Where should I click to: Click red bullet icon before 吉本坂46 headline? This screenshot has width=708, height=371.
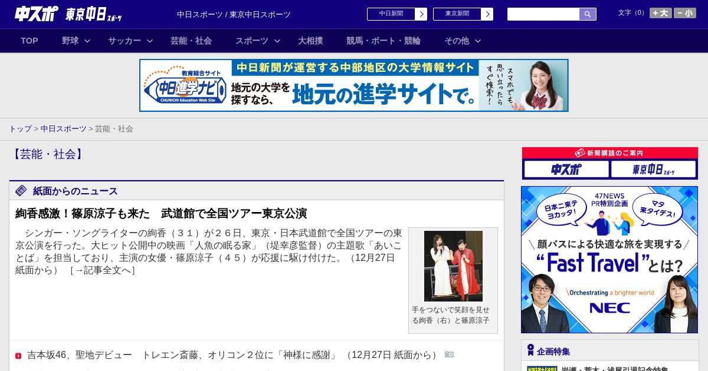(x=18, y=356)
